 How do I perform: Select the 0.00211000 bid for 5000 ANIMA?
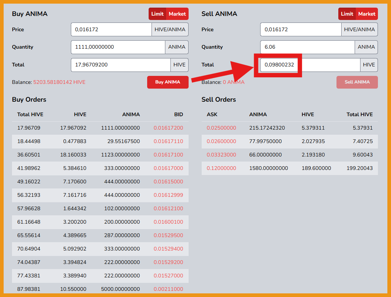168,289
